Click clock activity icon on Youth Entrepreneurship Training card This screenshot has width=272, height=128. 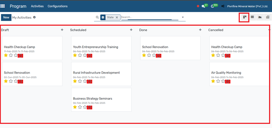point(90,56)
